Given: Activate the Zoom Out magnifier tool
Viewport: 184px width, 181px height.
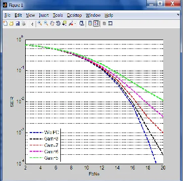Looking at the screenshot, I should click(46, 23).
